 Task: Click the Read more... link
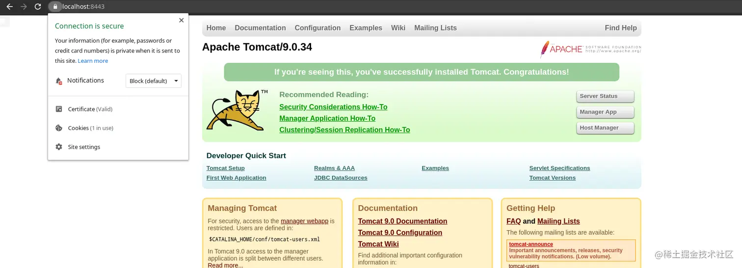point(225,266)
